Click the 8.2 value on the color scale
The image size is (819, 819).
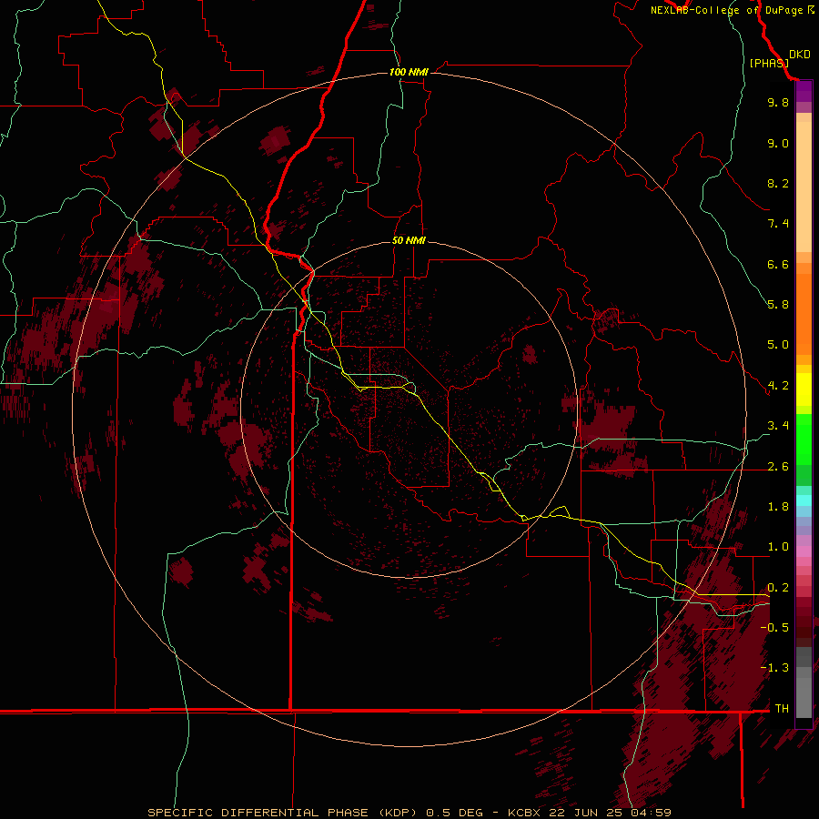pos(778,183)
